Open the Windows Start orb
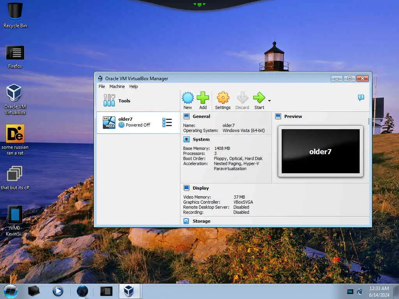399x299 pixels. [11, 291]
